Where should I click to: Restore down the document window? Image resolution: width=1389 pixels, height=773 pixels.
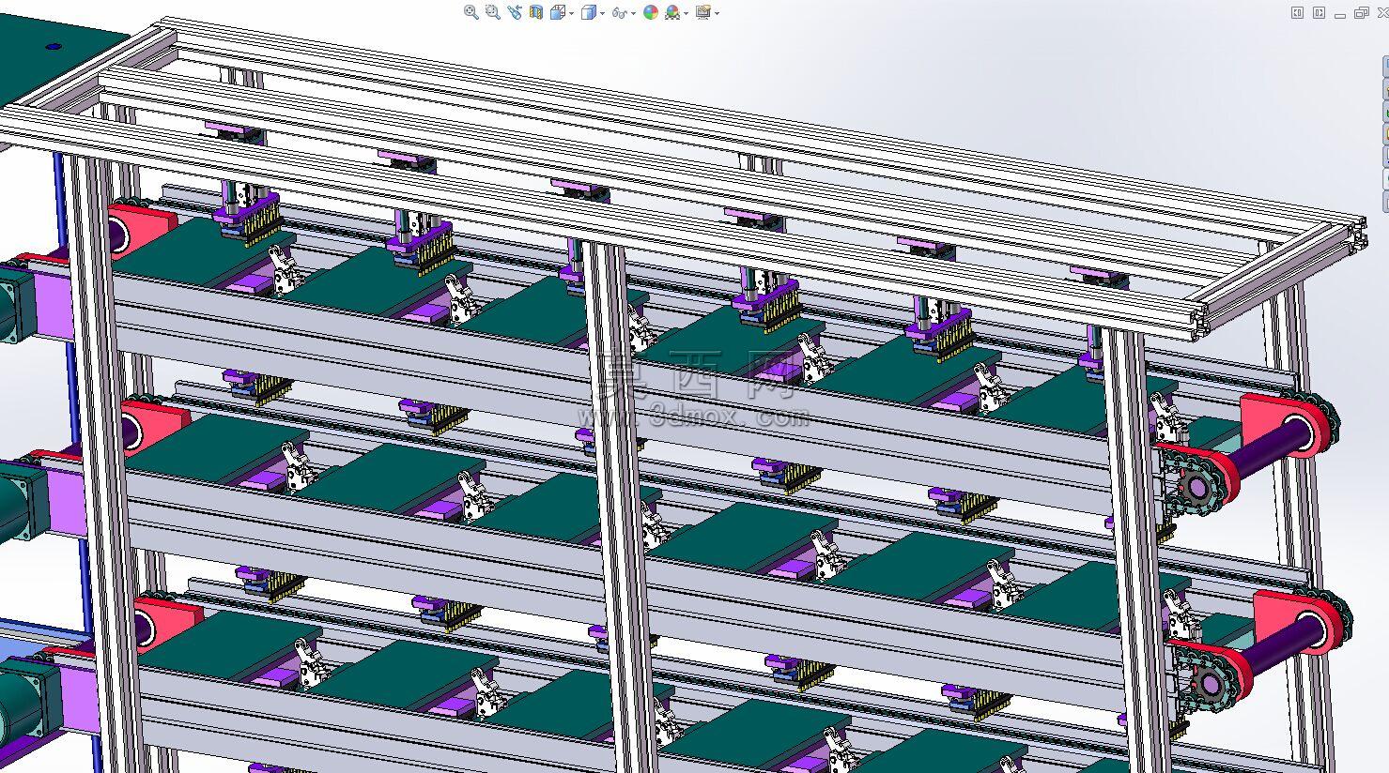(1362, 12)
